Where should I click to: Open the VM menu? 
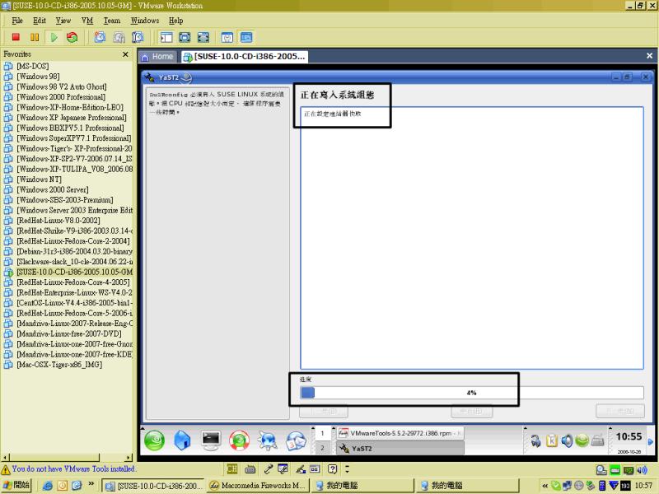(87, 21)
